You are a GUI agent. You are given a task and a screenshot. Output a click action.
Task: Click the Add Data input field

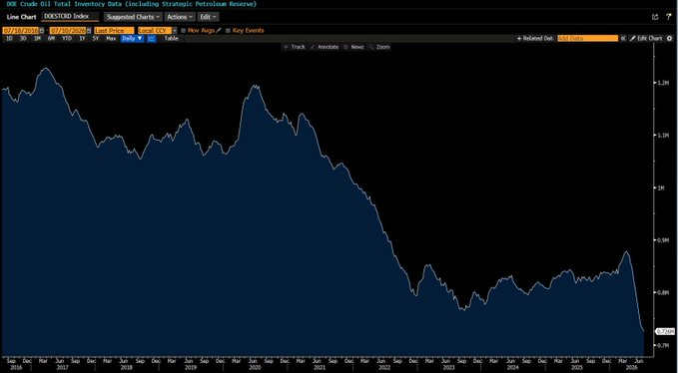(587, 39)
